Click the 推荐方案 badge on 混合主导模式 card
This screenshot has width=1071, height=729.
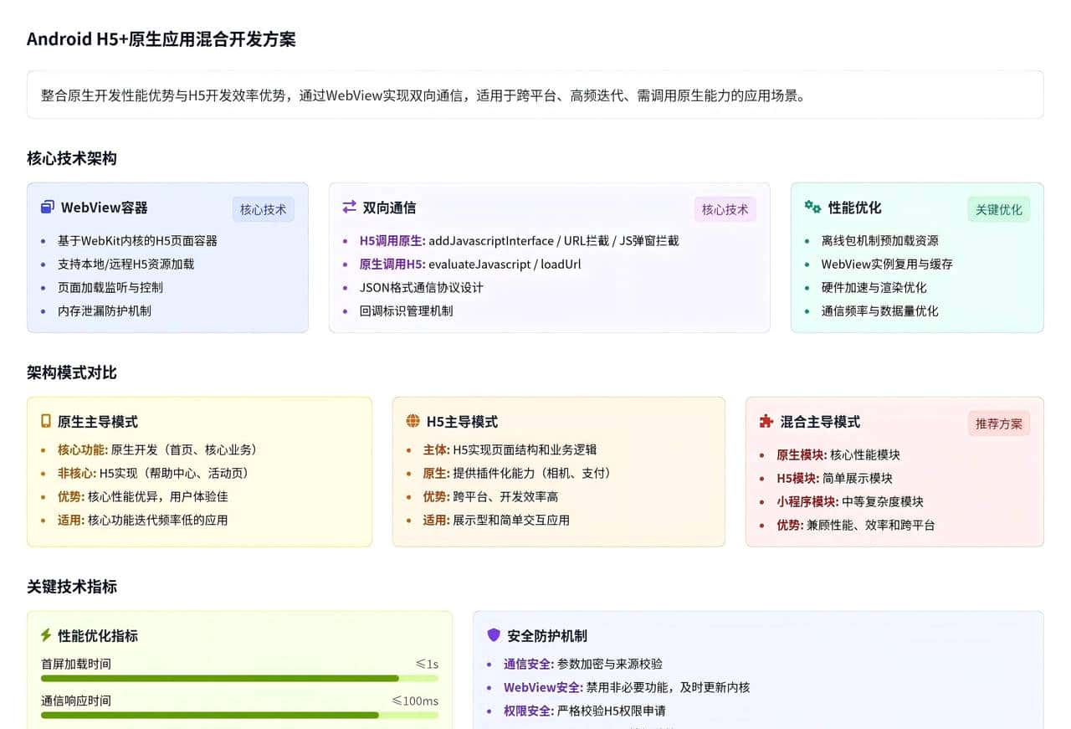998,424
